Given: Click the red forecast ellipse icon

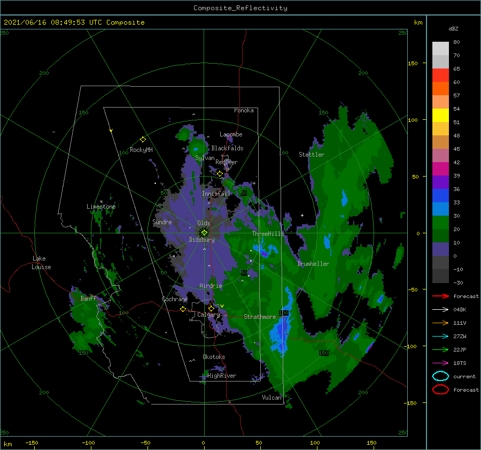Looking at the screenshot, I should click(440, 390).
